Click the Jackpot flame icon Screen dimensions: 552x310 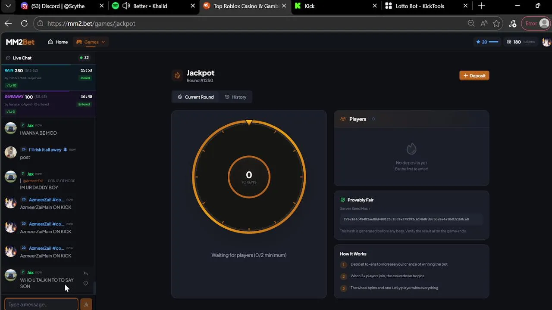coord(177,75)
